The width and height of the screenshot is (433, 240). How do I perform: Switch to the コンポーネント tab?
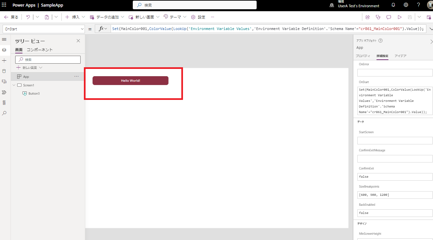pyautogui.click(x=40, y=50)
